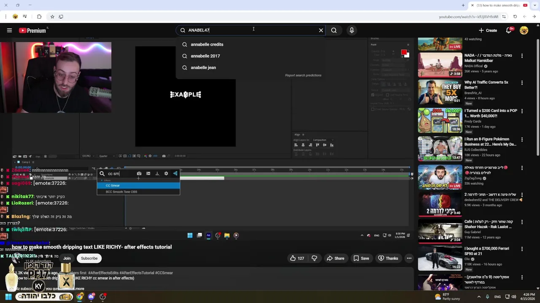The image size is (540, 303).
Task: Select the 'annabelle credits' suggestion
Action: click(x=251, y=44)
